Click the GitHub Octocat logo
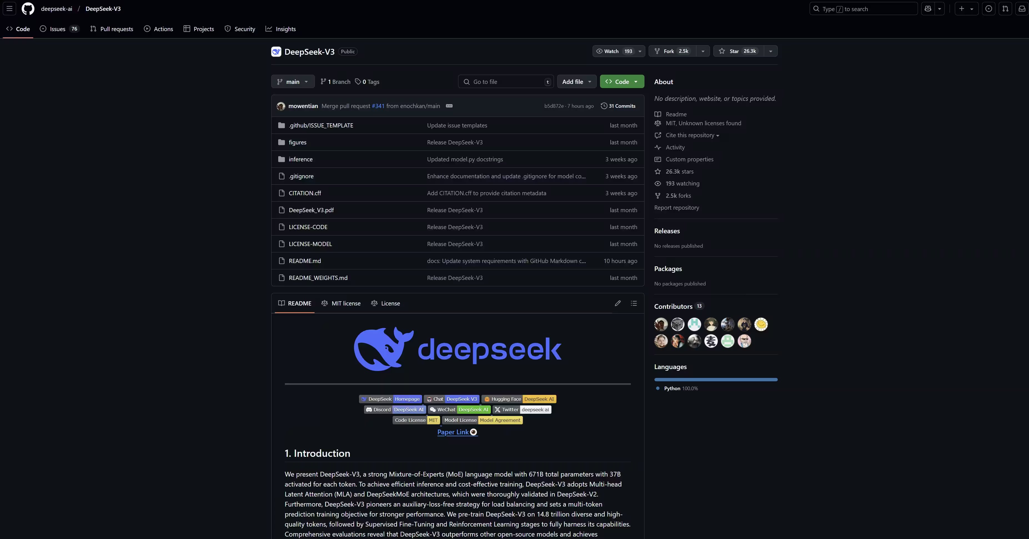Screen dimensions: 1029x539 click(x=28, y=8)
